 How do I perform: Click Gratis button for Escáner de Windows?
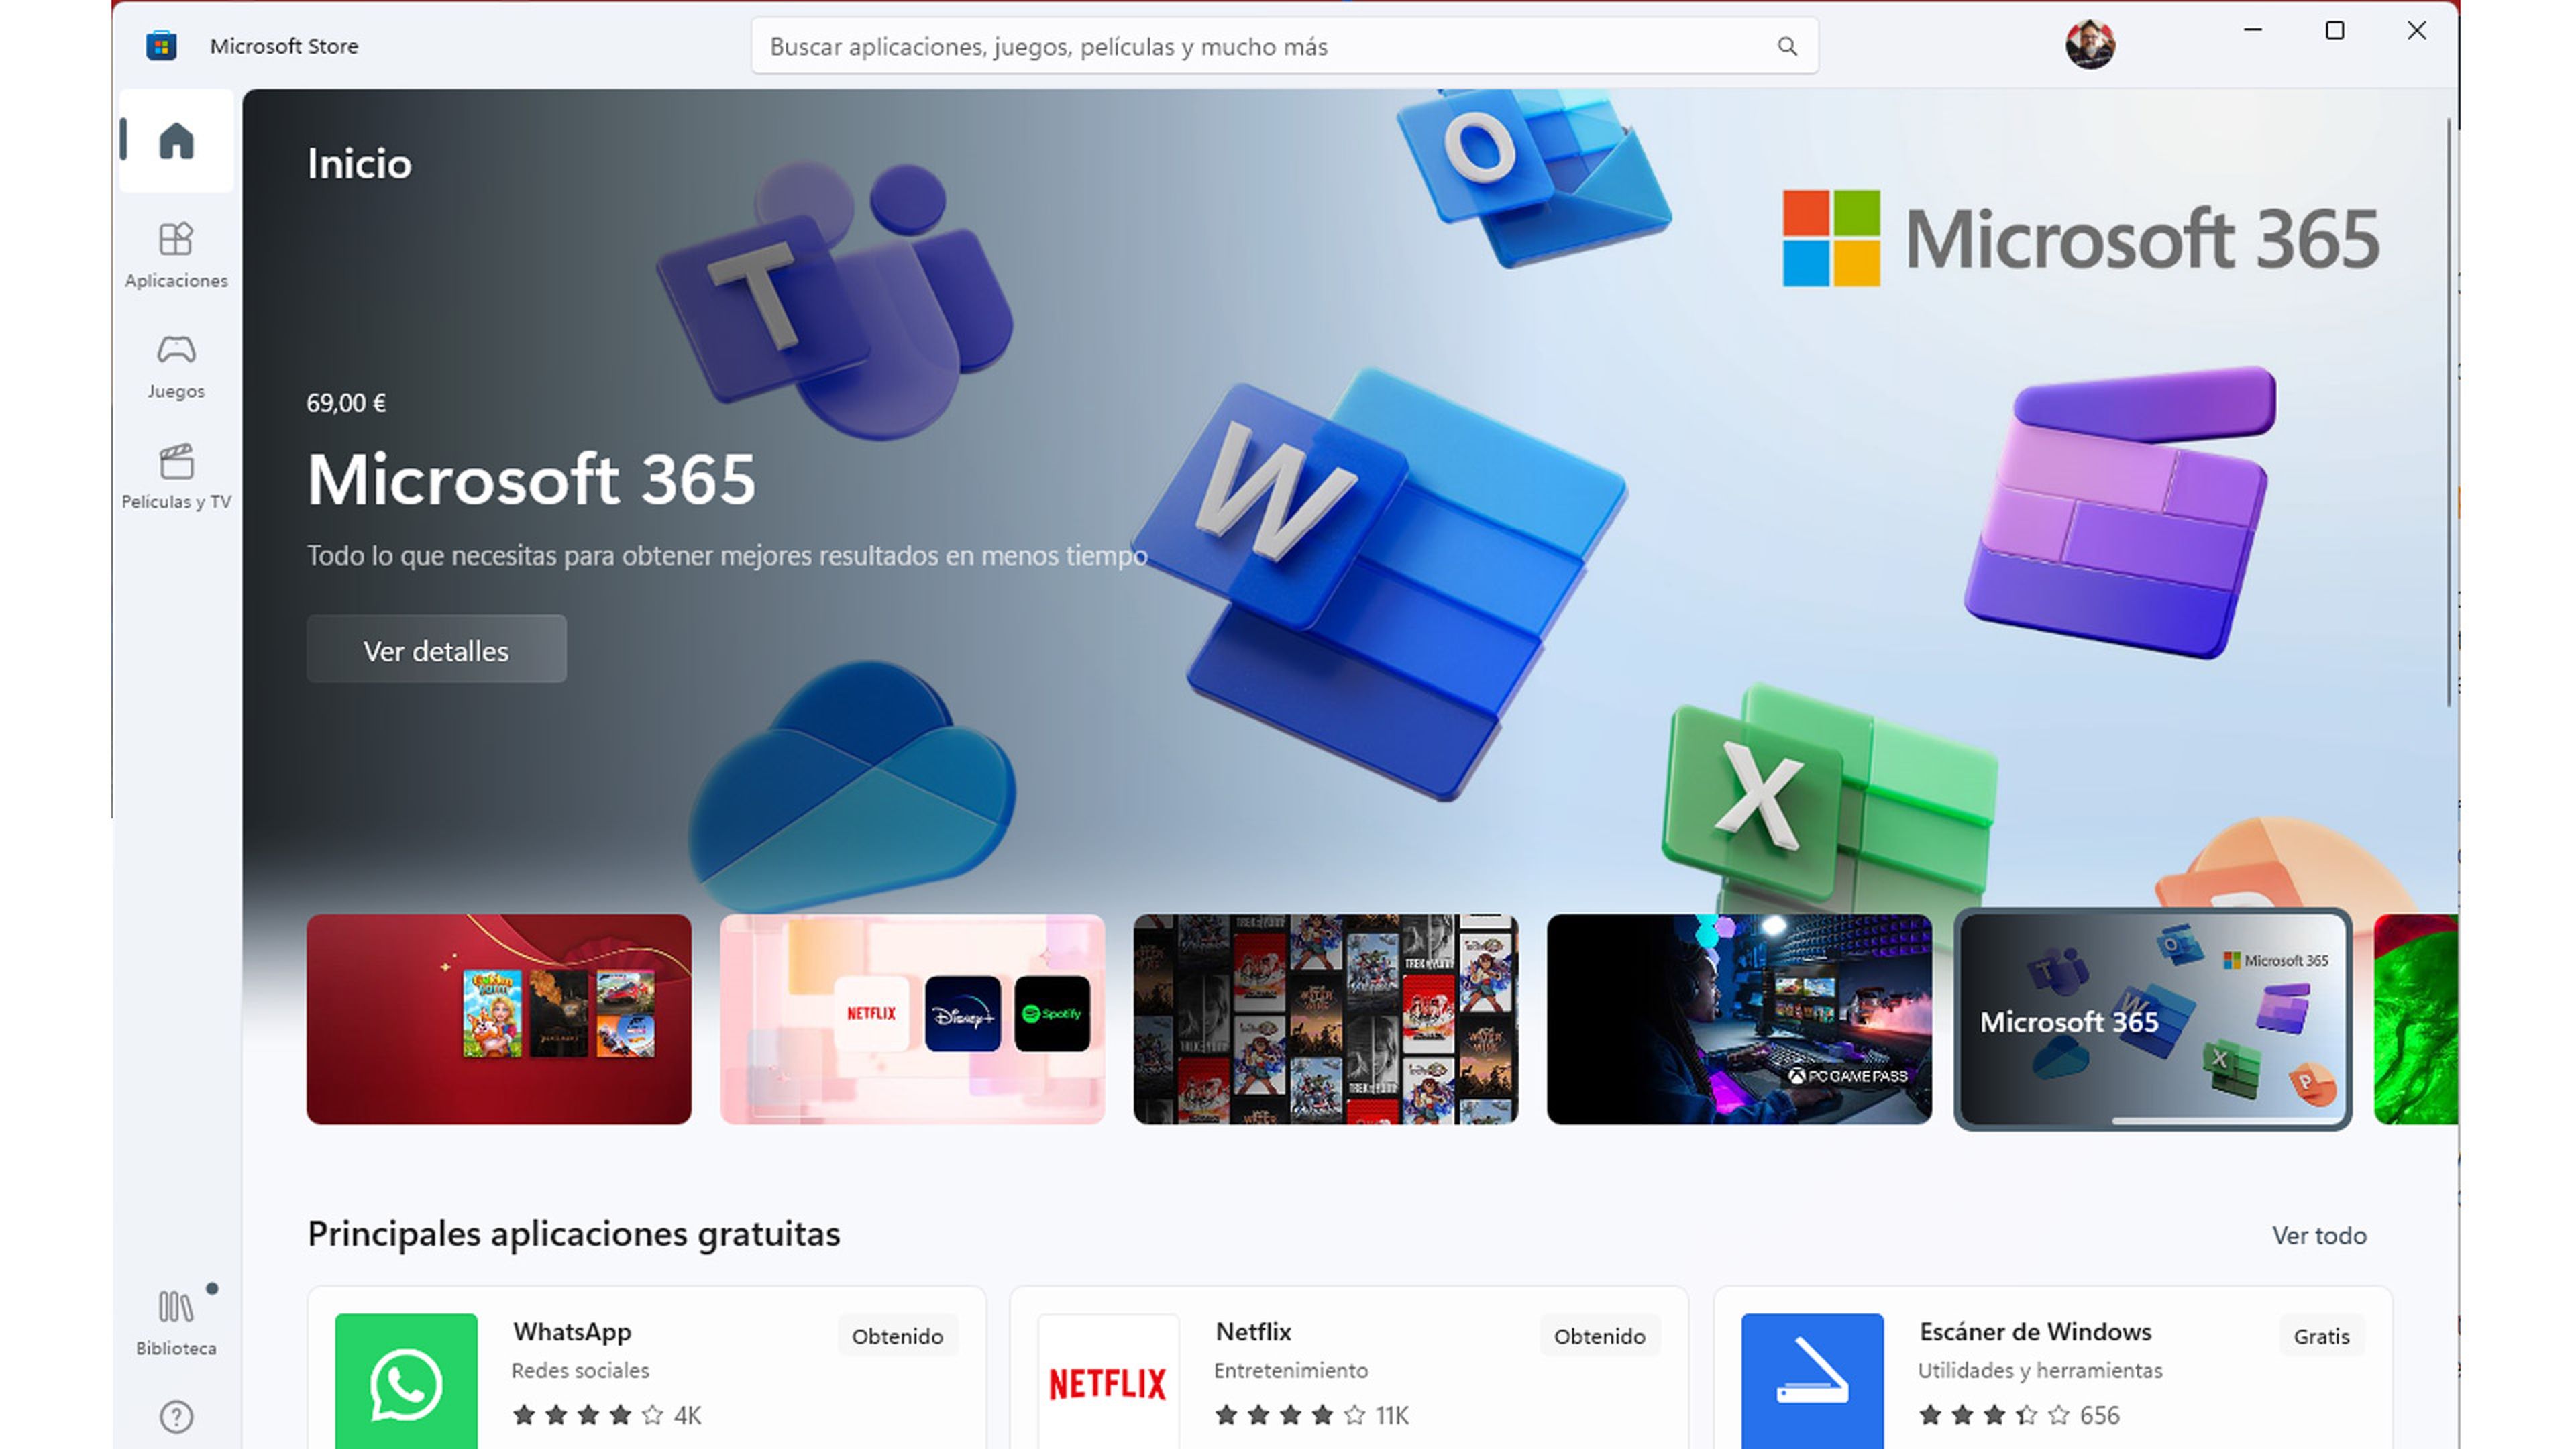2321,1336
